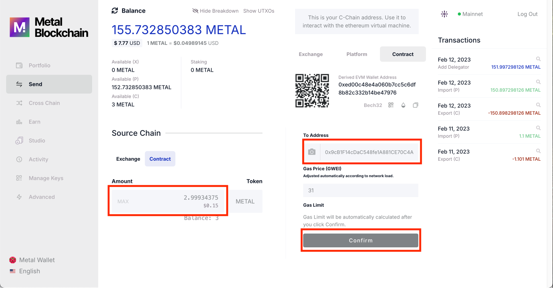Show UTXOs for the balance
The width and height of the screenshot is (553, 288).
click(259, 11)
